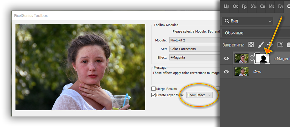Screen dimensions: 290x127
Task: Open the Effect dropdown showing +Magenta
Action: (x=195, y=57)
